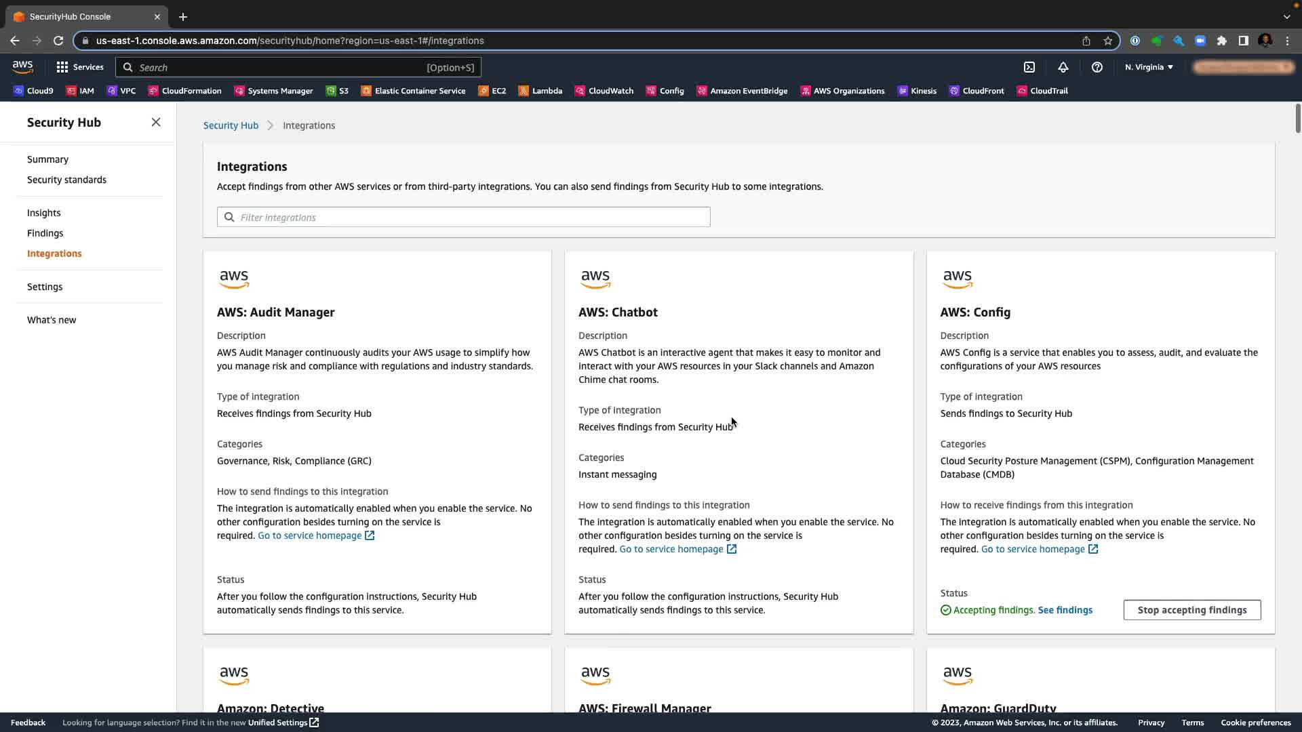Open the browser extensions puzzle icon

pos(1221,41)
